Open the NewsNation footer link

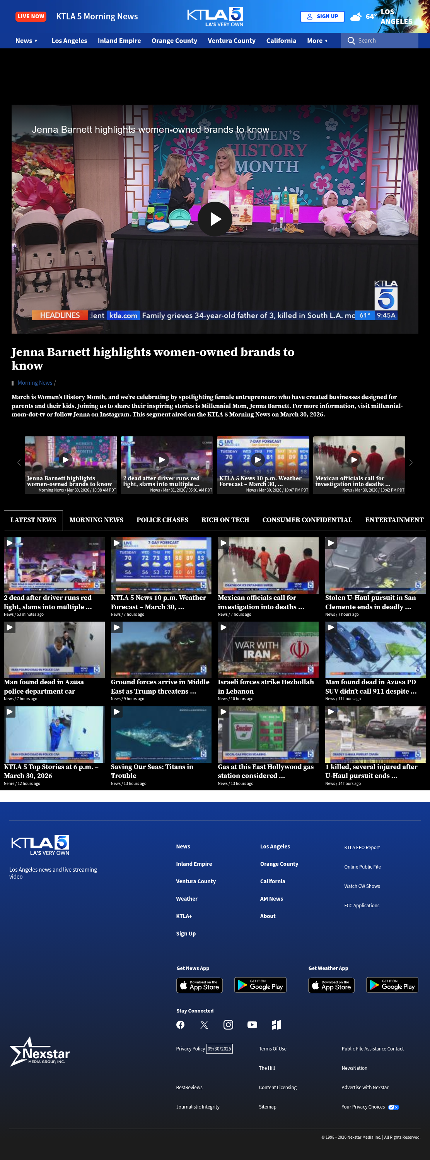tap(355, 1068)
